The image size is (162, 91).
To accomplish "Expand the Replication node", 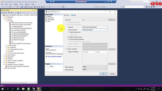I will [4, 57].
